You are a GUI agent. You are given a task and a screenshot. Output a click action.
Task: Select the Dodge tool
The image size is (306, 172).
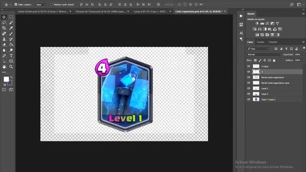[11, 50]
